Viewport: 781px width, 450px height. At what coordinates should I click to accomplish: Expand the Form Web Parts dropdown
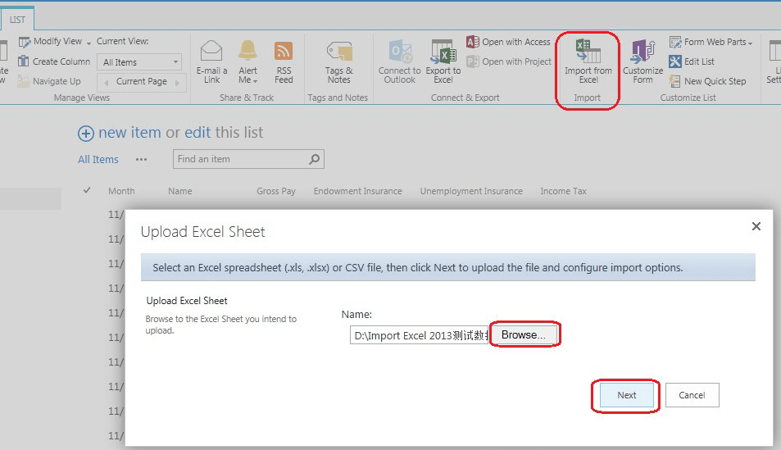point(750,43)
